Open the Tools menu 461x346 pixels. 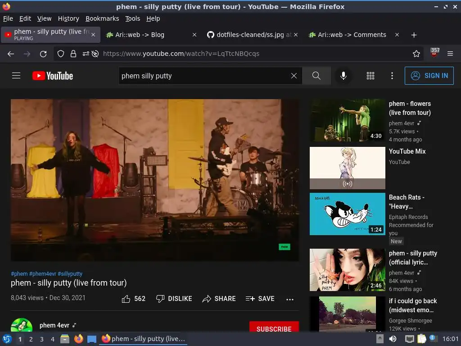(x=133, y=18)
